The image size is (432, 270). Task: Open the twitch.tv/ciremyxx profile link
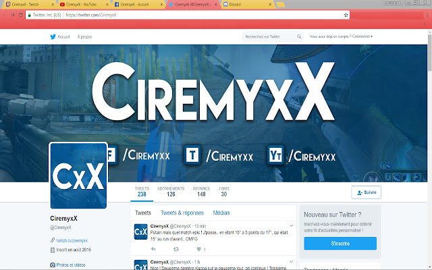72,240
